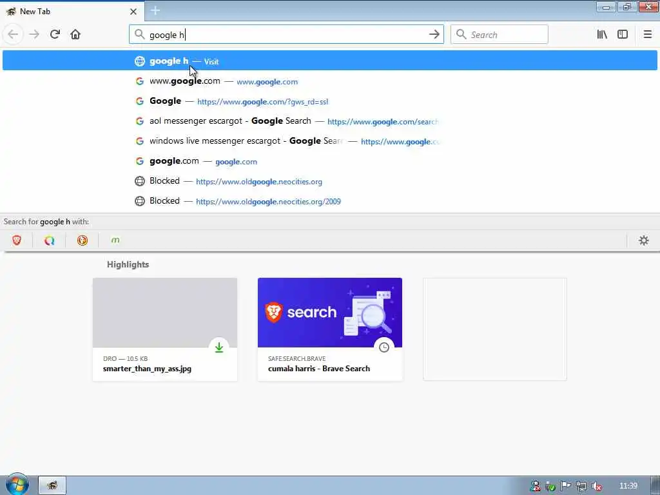
Task: Toggle the sidebar view icon
Action: pyautogui.click(x=623, y=35)
